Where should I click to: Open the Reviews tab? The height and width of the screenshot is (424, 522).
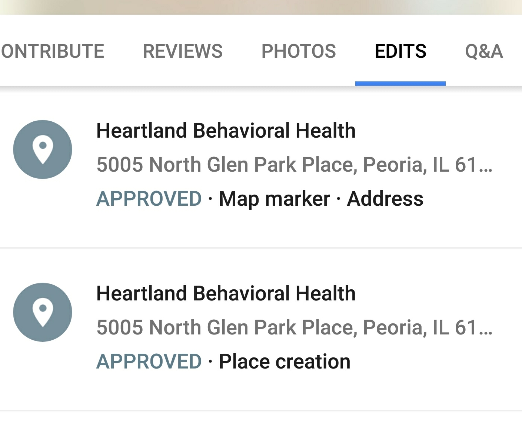(183, 51)
